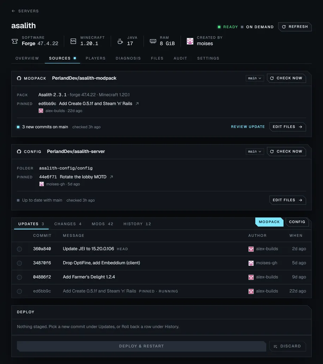Click Check Now for the Modpack source
Viewport: 323px width, 364px height.
coord(287,78)
